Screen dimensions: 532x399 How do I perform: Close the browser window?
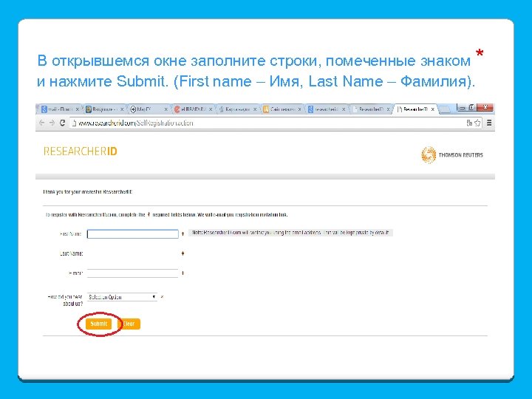(485, 108)
